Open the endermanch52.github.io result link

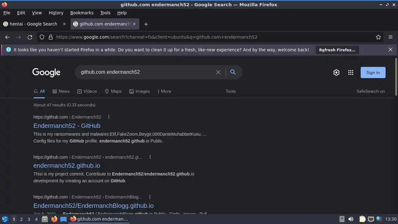67,166
